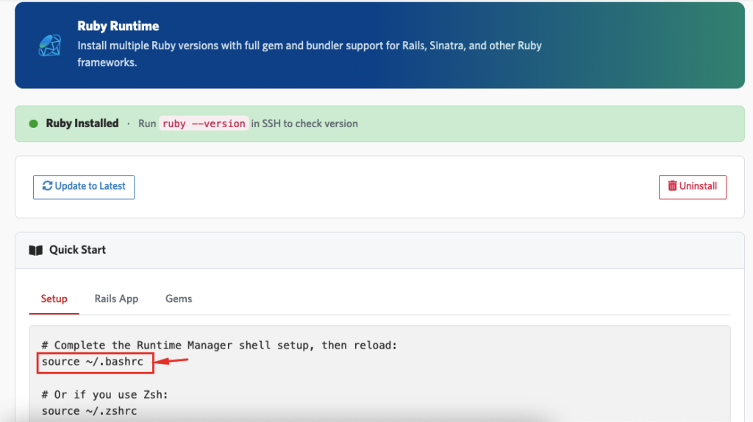Click the Quick Start section title
Image resolution: width=753 pixels, height=422 pixels.
tap(77, 250)
